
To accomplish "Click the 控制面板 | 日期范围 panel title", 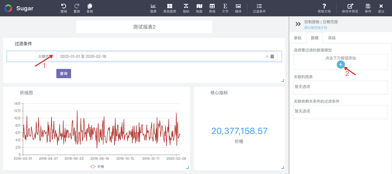I will click(321, 22).
